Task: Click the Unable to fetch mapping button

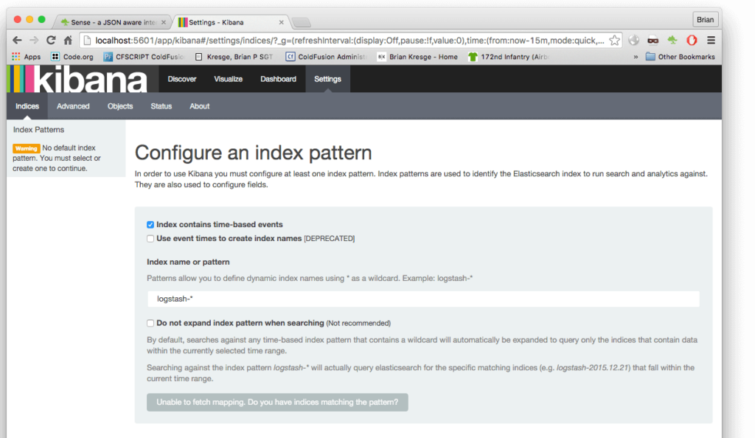Action: [276, 403]
